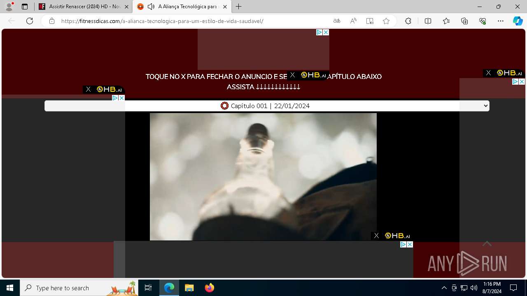Show hidden system tray icons
This screenshot has height=296, width=527.
click(x=444, y=288)
